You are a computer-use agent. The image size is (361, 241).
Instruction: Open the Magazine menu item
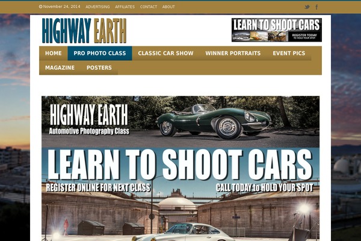(60, 68)
